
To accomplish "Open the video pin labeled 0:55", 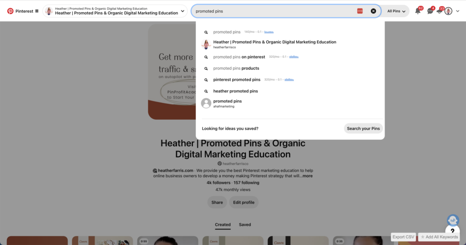I will pyautogui.click(x=167, y=240).
